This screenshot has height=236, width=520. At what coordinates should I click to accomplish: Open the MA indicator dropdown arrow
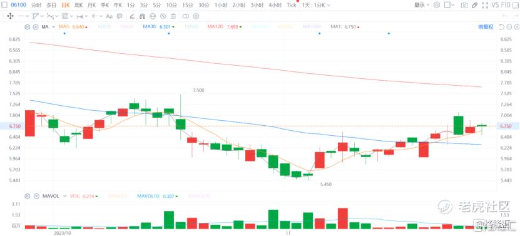pos(53,27)
